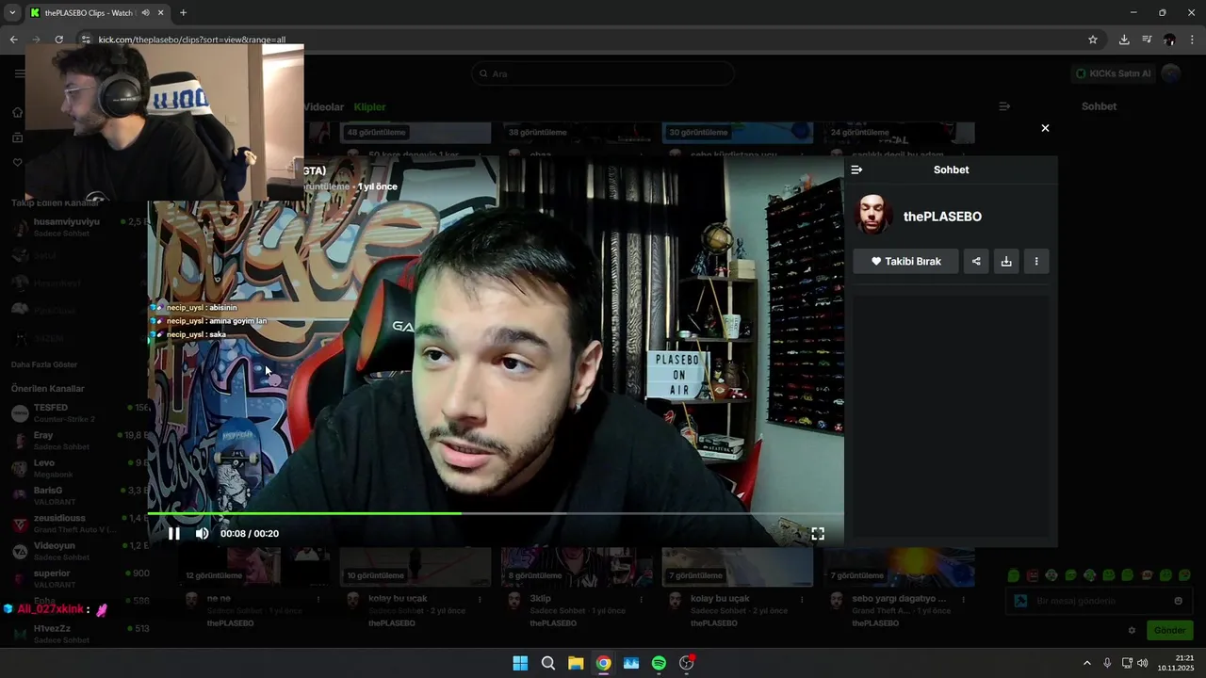Image resolution: width=1206 pixels, height=678 pixels.
Task: Seek on the clip progress bar
Action: [496, 513]
